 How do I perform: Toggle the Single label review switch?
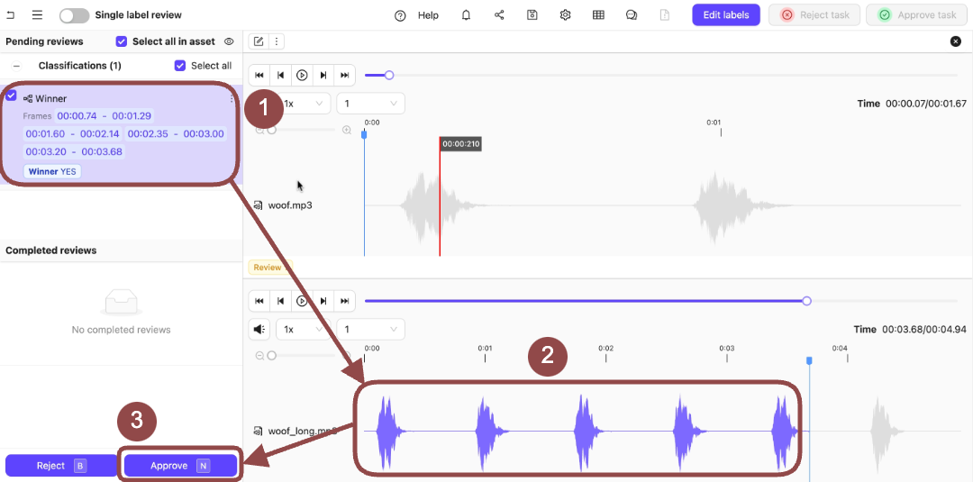[75, 15]
